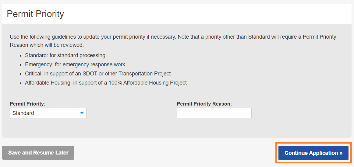354x167 pixels.
Task: Click Save and Resume Later
Action: click(38, 153)
